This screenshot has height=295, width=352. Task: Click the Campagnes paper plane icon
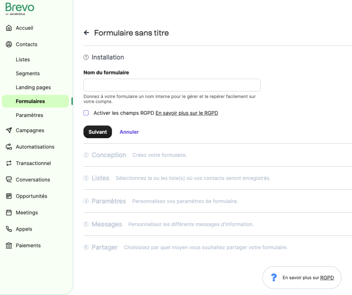pyautogui.click(x=9, y=130)
